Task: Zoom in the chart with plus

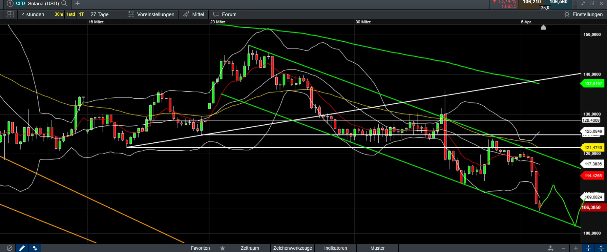Action: (x=576, y=248)
